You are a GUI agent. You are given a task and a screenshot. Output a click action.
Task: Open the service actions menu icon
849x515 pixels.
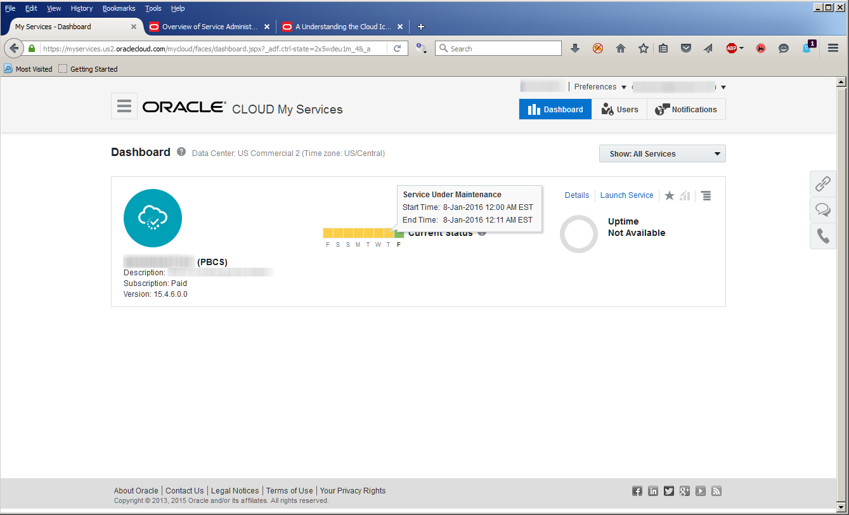tap(706, 195)
